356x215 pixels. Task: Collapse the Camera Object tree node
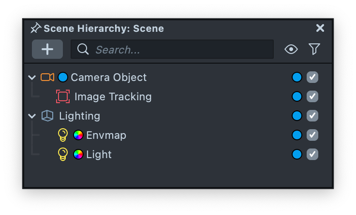32,77
